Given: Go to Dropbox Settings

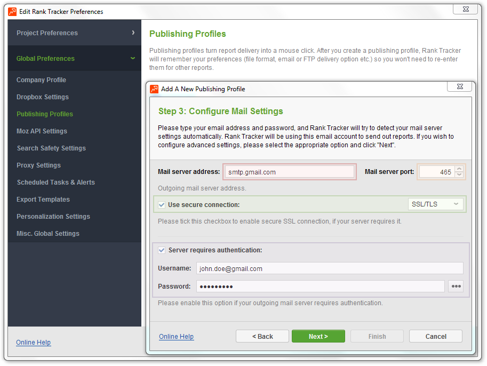Looking at the screenshot, I should (43, 97).
